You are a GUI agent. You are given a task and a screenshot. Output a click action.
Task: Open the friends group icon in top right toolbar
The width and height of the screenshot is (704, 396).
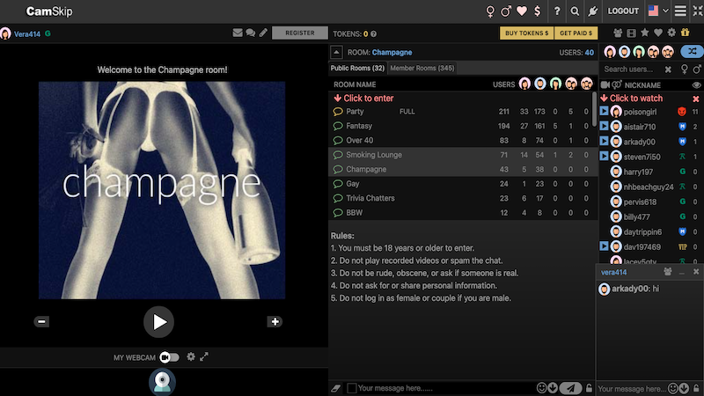coord(618,33)
